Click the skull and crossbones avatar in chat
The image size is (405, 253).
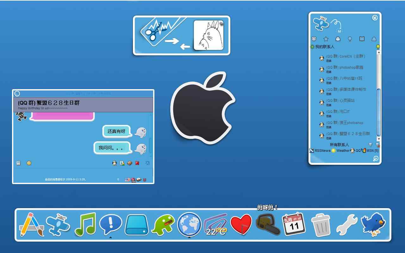coord(21,116)
